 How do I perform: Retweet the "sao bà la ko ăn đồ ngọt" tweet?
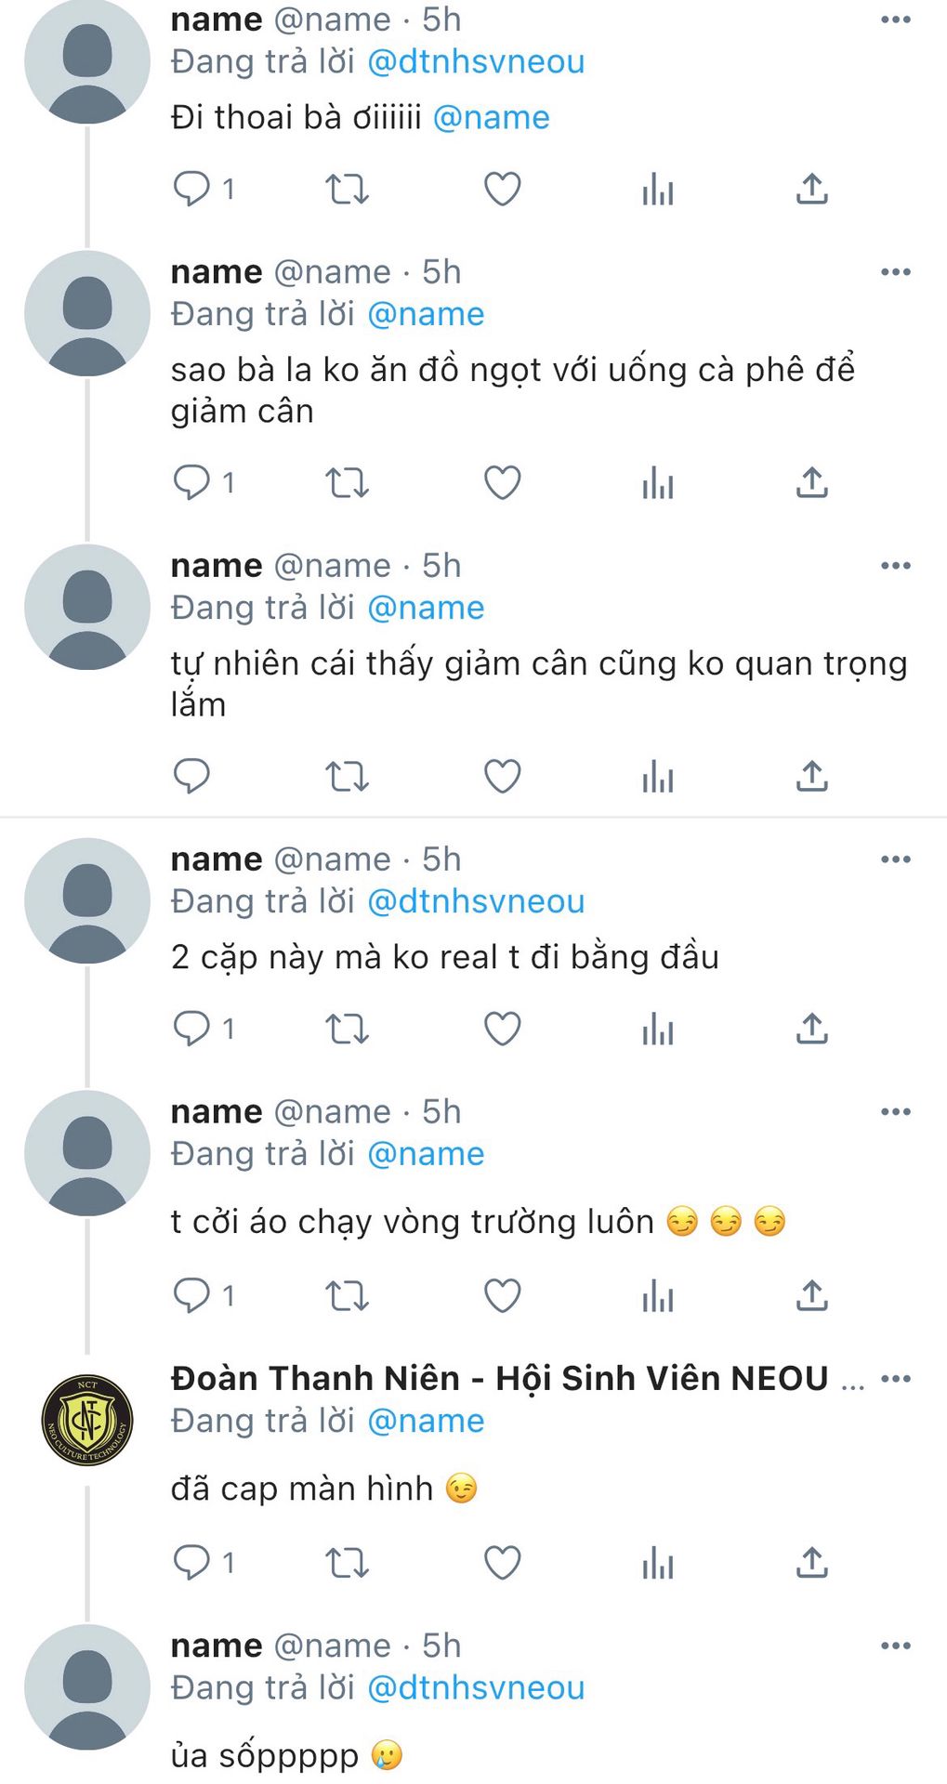[x=347, y=483]
